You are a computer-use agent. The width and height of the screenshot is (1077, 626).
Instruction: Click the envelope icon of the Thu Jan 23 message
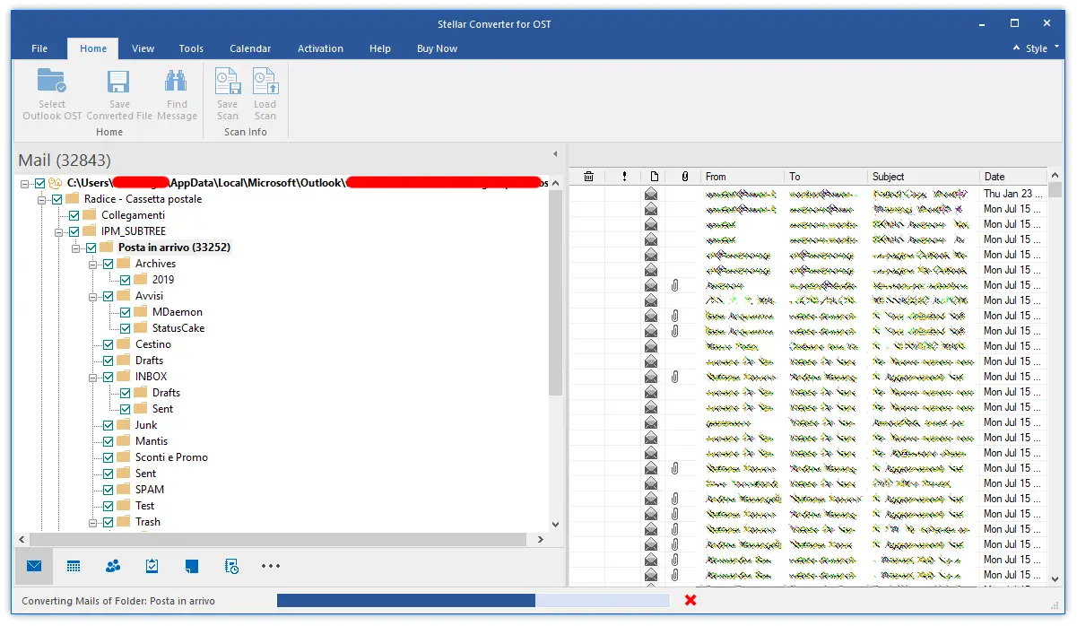pos(651,194)
